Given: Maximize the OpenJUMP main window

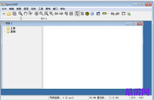Looking at the screenshot, I should point(142,5).
